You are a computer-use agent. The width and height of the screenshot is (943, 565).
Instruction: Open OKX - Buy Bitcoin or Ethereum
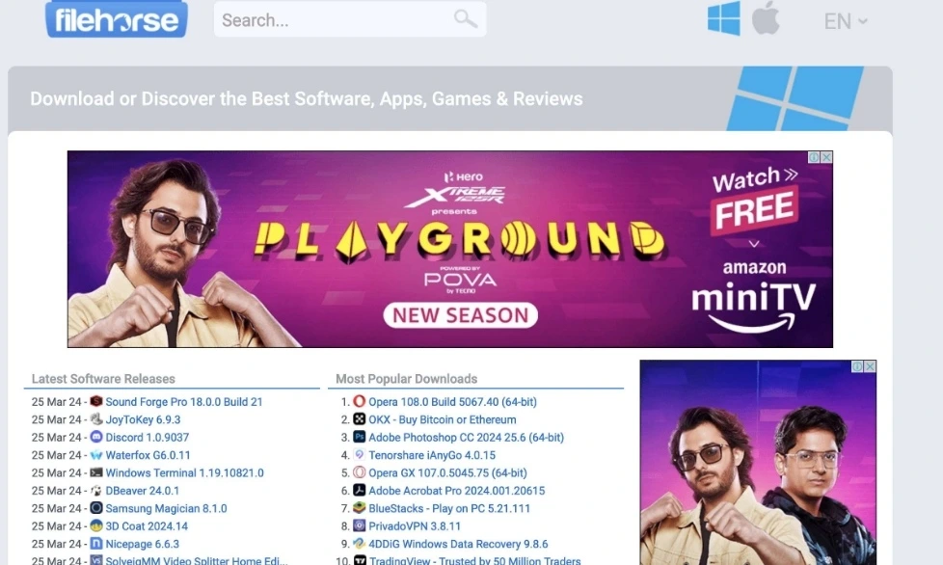[x=443, y=419]
